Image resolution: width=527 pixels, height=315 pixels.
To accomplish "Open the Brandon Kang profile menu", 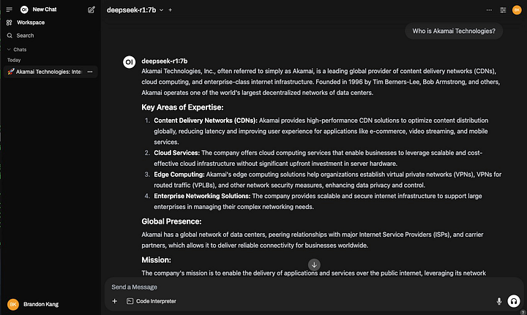I will [x=33, y=304].
